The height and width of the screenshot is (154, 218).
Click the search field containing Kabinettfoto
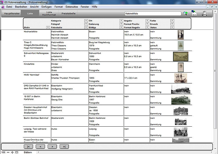pos(153,13)
